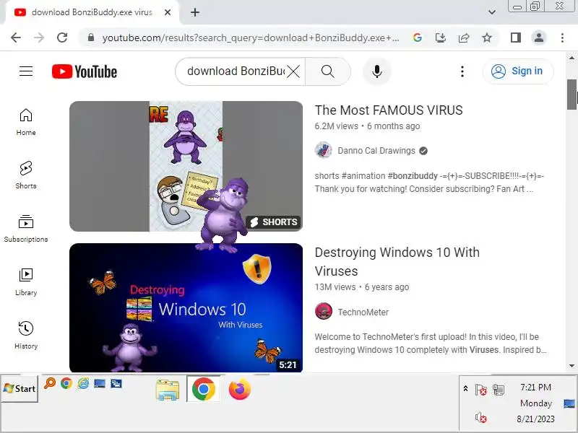578x433 pixels.
Task: Start voice search with microphone
Action: click(376, 71)
